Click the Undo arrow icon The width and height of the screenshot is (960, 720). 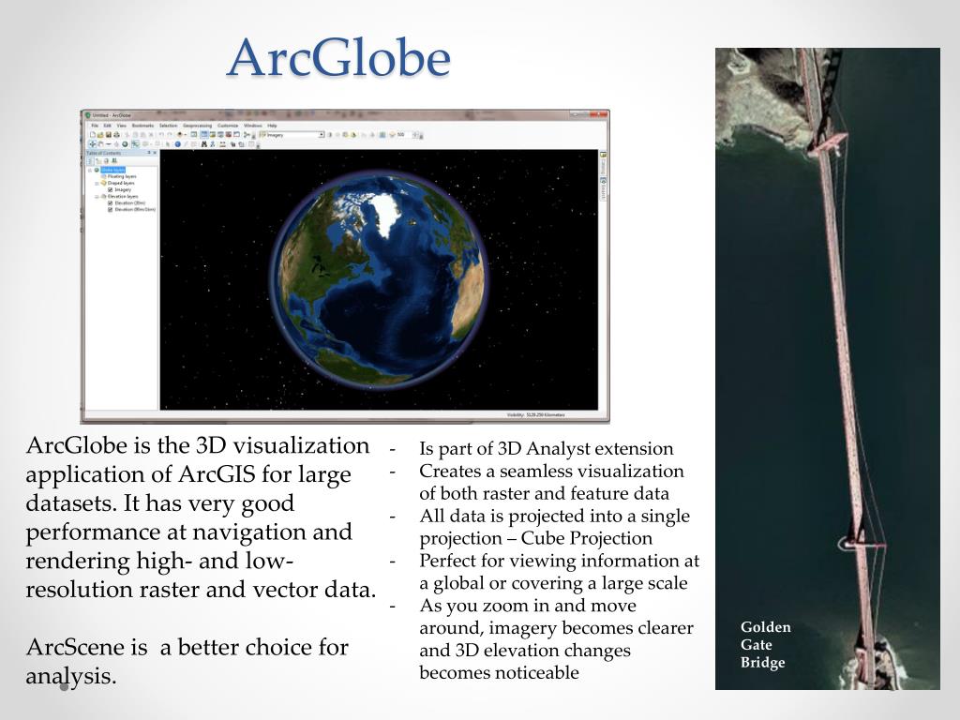click(x=161, y=135)
